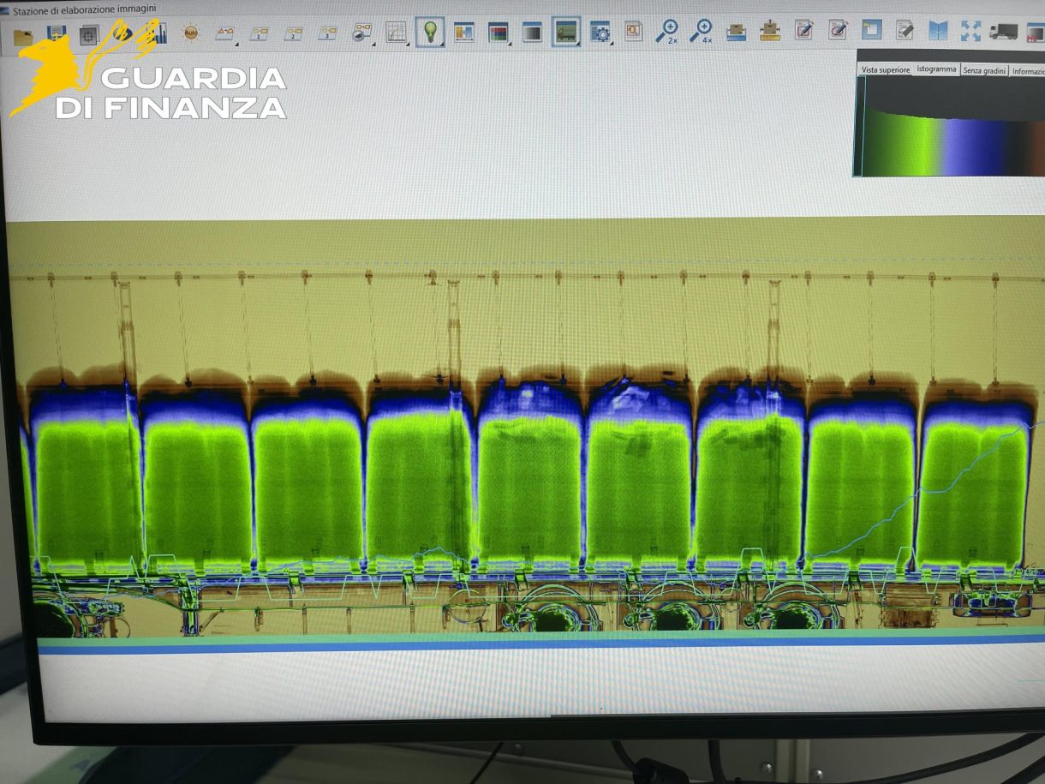Toggle the grayscale gradient view button
This screenshot has width=1045, height=784.
[x=532, y=33]
